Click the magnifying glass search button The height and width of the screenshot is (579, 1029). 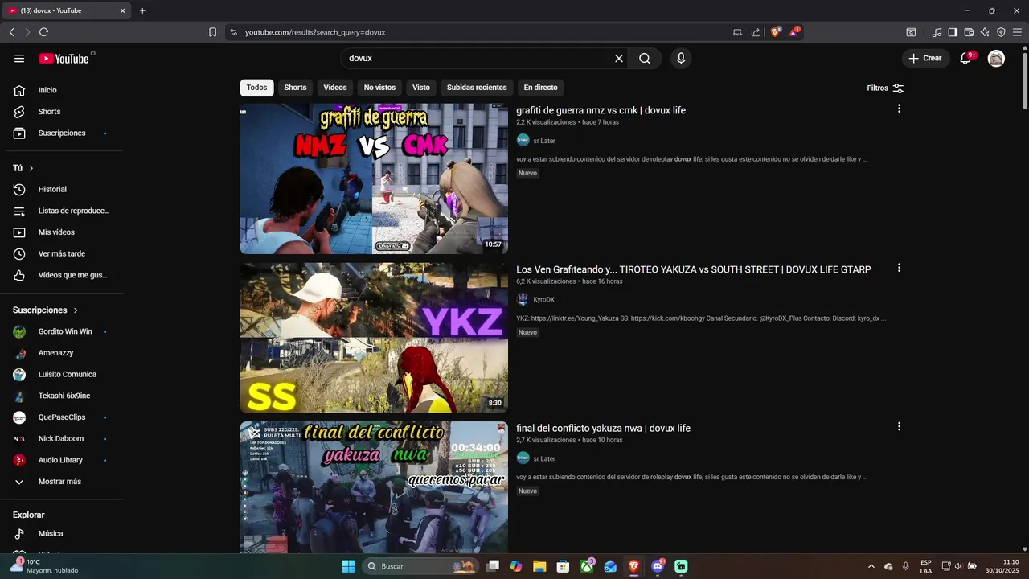point(645,59)
